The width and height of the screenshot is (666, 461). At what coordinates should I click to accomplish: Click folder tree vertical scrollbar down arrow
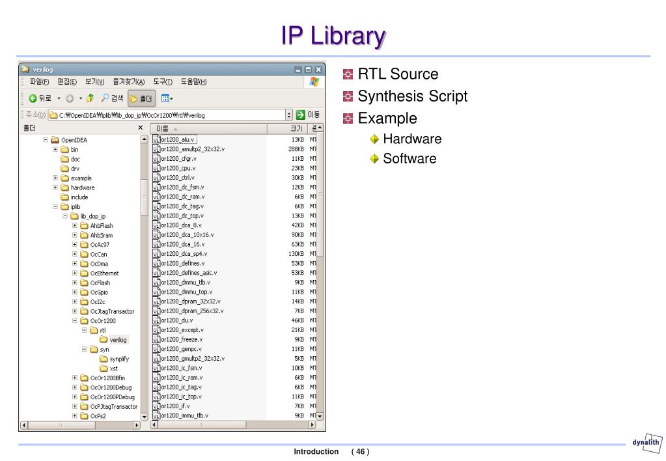(144, 417)
